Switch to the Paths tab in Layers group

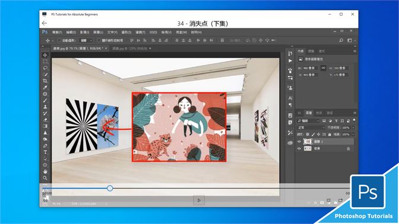coord(330,113)
